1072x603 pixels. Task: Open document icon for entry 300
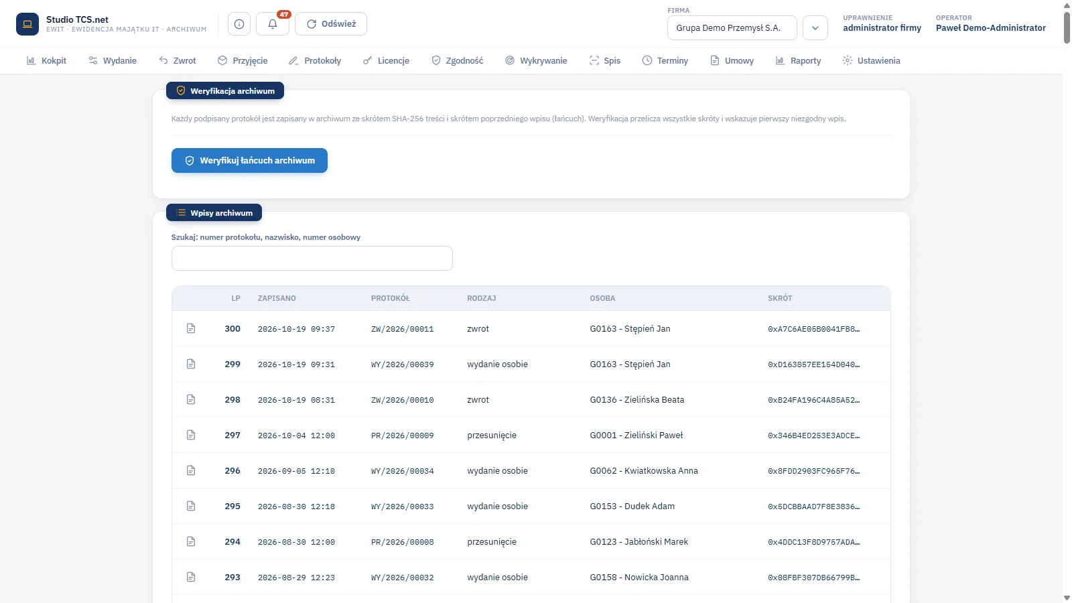191,328
